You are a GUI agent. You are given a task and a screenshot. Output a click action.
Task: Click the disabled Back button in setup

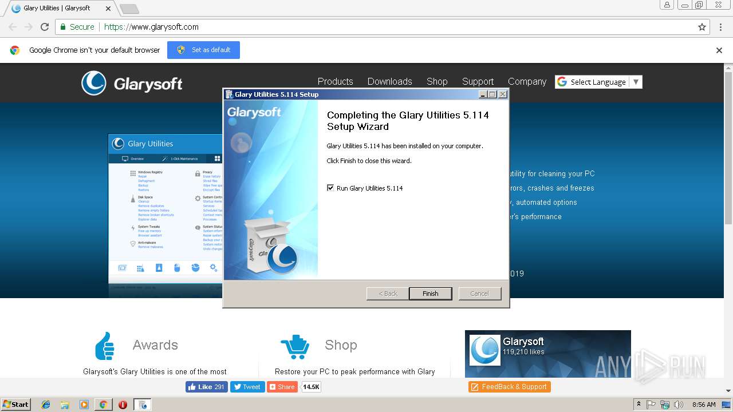click(x=388, y=294)
